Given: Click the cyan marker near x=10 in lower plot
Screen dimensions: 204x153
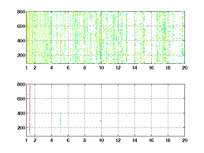Looking at the screenshot, I should point(101,121).
